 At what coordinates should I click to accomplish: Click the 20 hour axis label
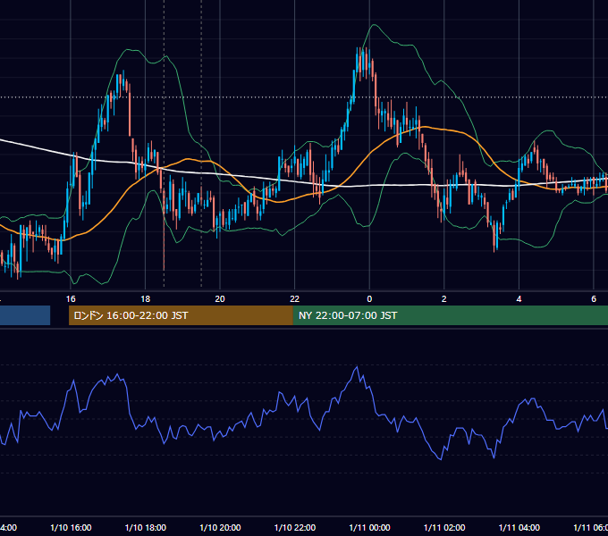[x=220, y=299]
